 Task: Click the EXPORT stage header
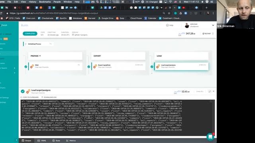point(118,56)
